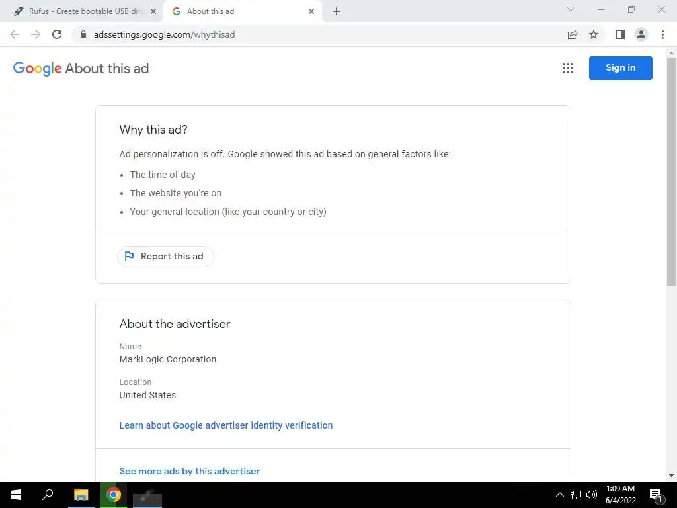The image size is (677, 508).
Task: Open the Google apps grid
Action: tap(568, 68)
